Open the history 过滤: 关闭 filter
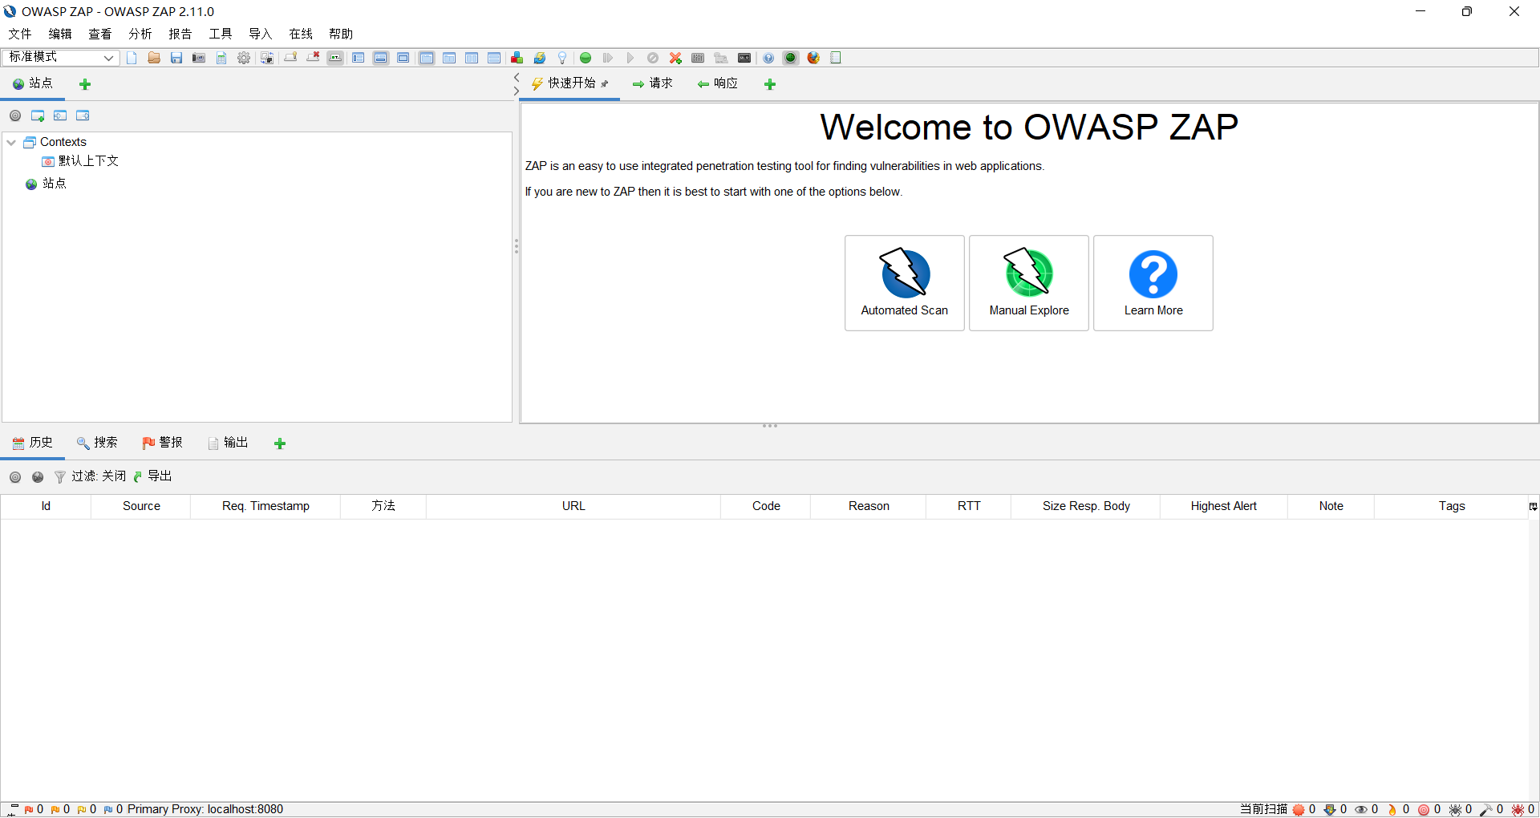1540x818 pixels. [x=91, y=476]
